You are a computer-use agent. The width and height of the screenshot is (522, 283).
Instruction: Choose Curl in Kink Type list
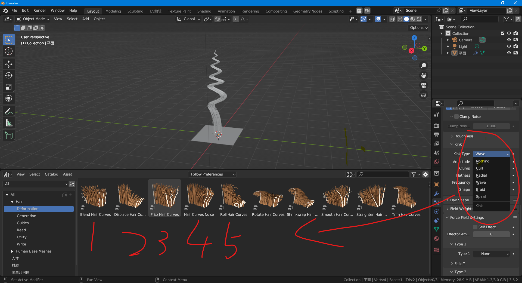[x=491, y=168]
